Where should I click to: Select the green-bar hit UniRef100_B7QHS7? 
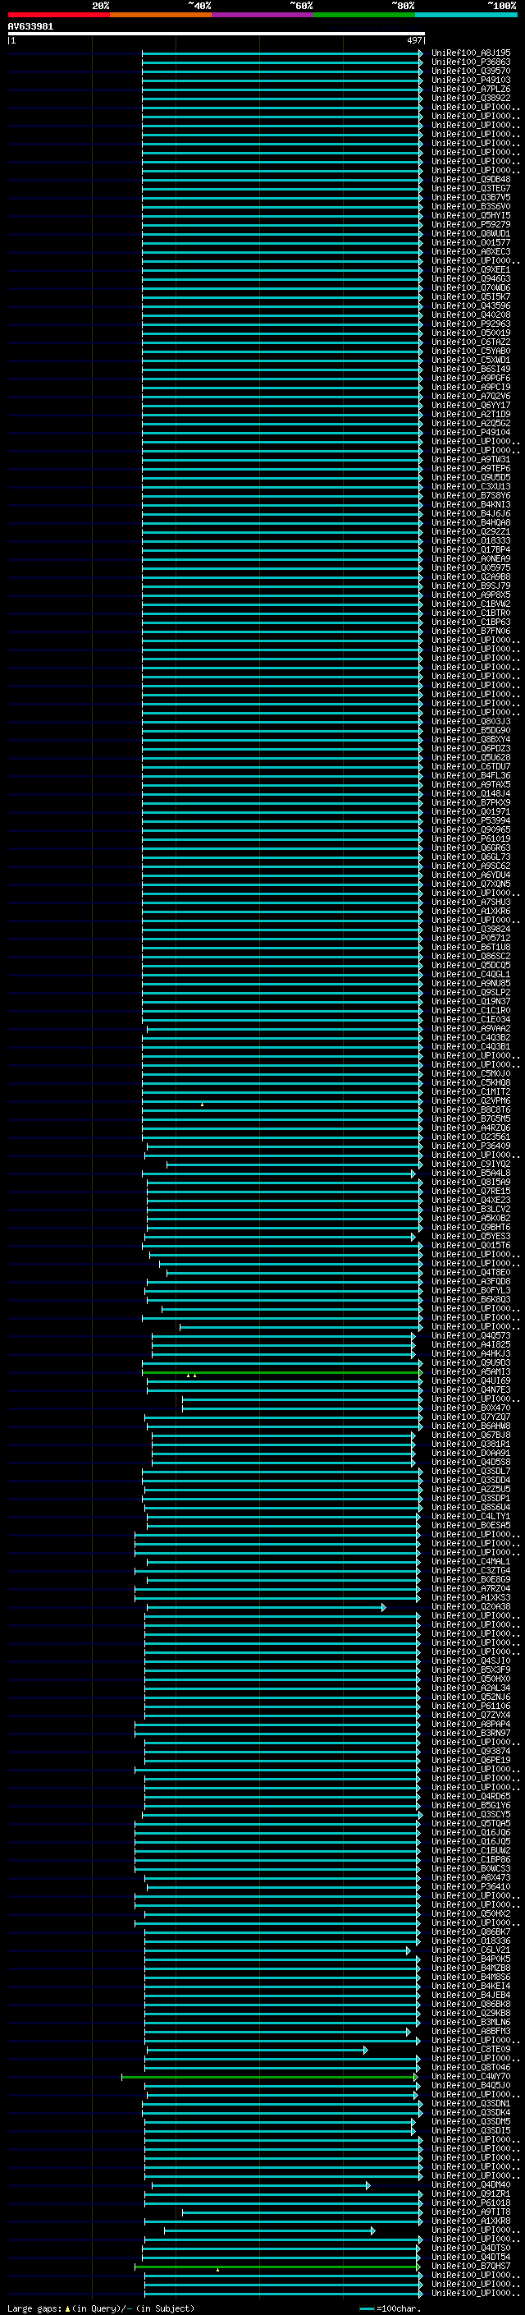tap(470, 2267)
